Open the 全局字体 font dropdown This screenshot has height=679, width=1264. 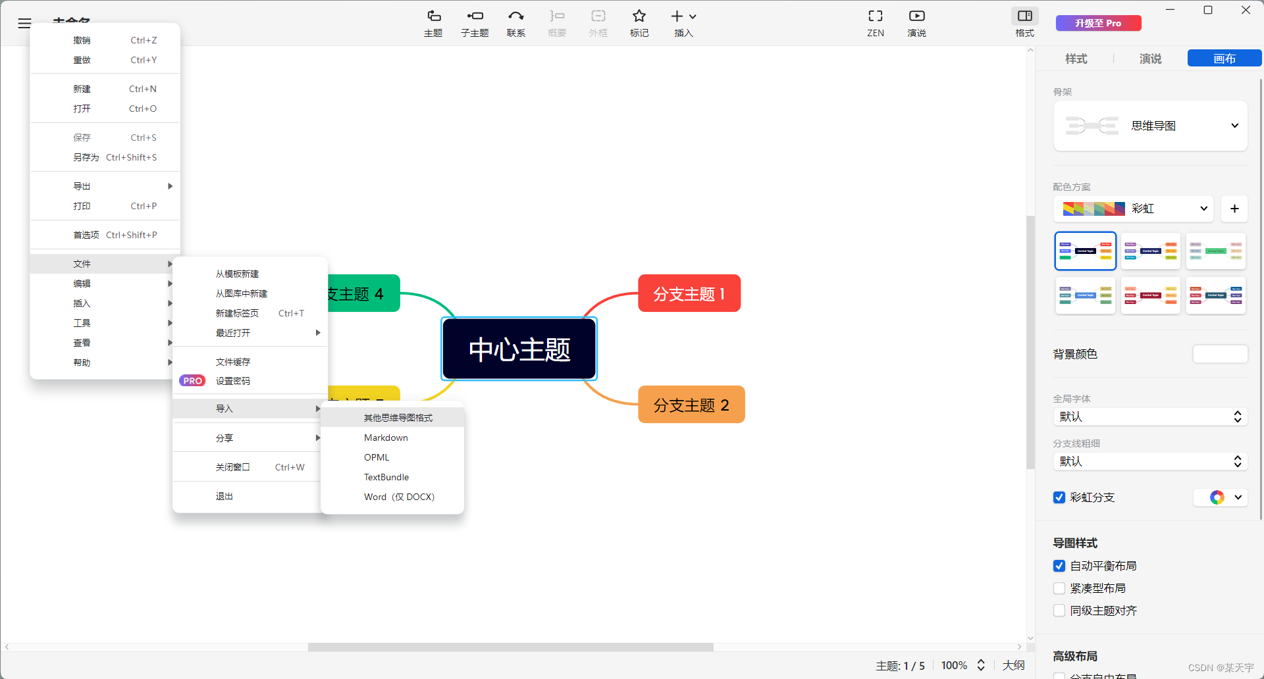1150,416
